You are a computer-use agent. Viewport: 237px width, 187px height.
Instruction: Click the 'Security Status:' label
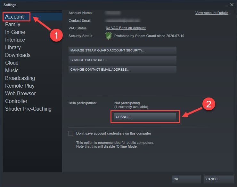81,36
